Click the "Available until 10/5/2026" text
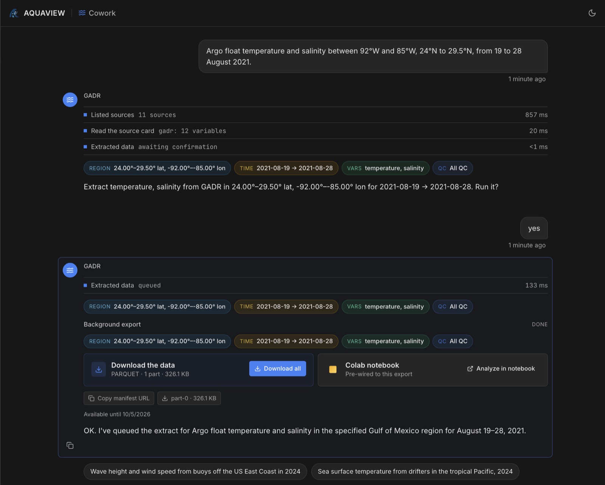The image size is (605, 485). point(117,414)
